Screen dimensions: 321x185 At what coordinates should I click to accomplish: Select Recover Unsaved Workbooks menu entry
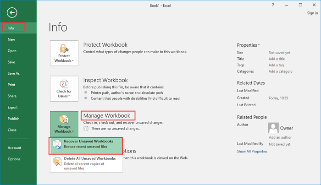click(x=89, y=145)
